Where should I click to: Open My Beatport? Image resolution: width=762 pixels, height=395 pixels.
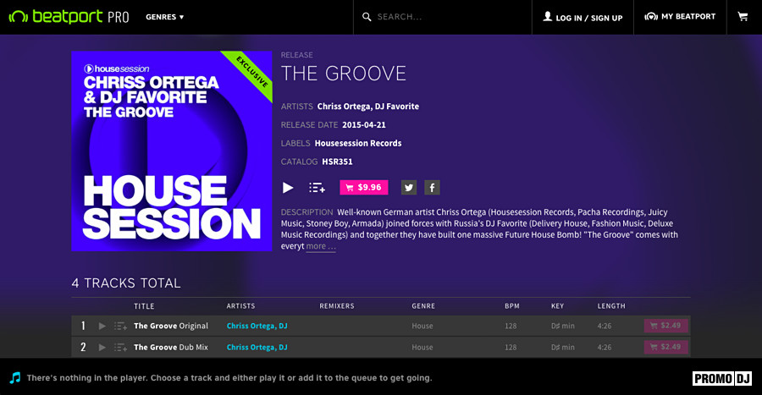[x=680, y=17]
